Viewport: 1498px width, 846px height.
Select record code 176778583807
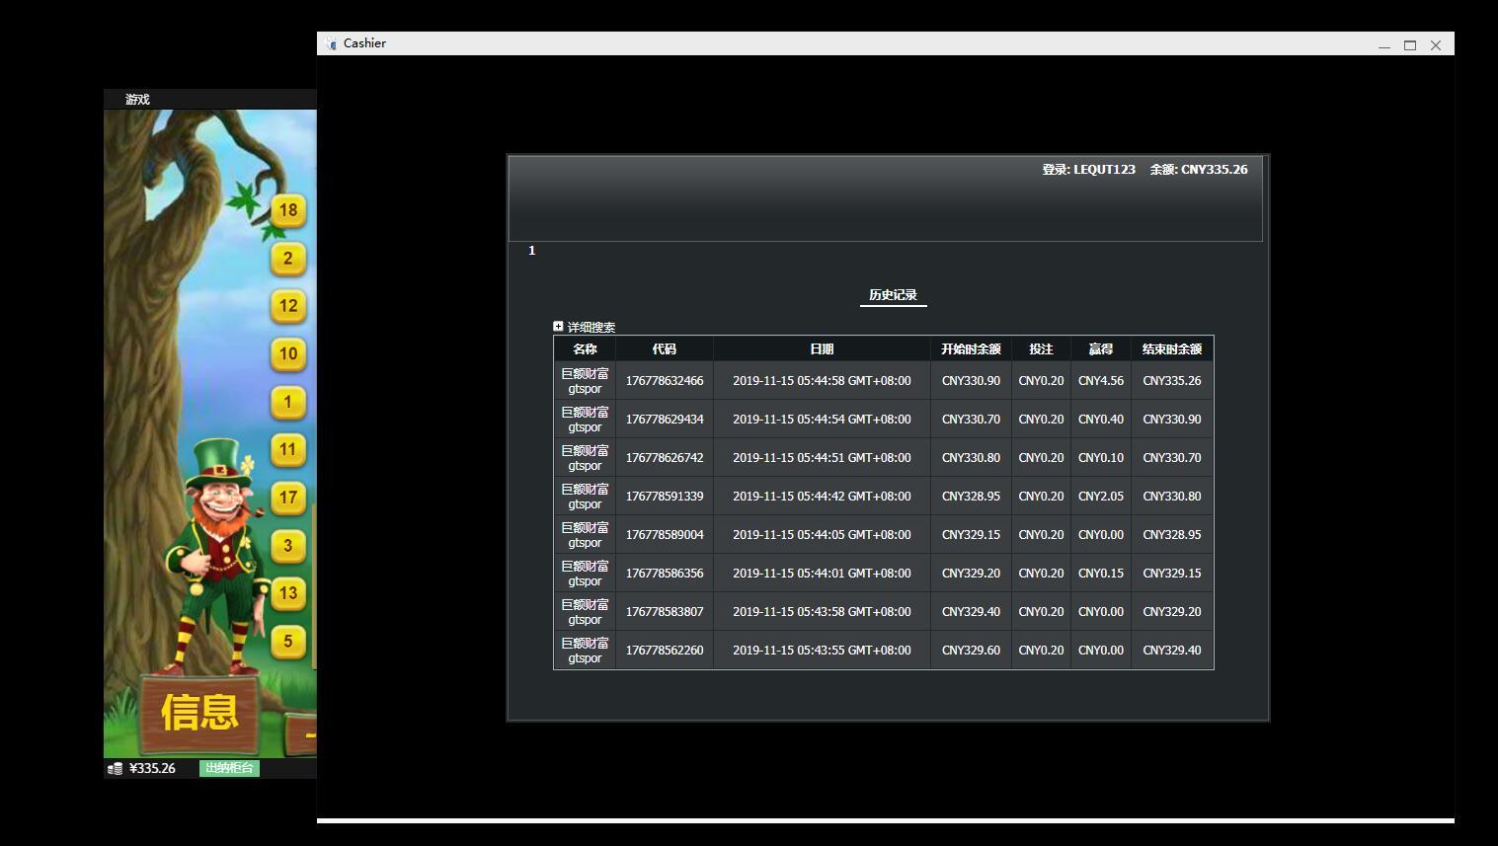[x=665, y=612]
